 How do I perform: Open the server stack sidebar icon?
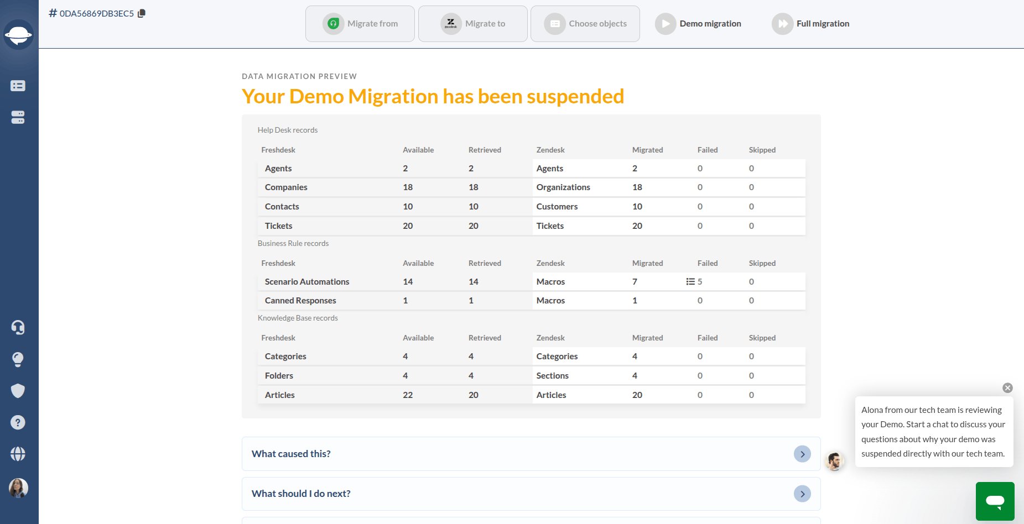[x=18, y=117]
